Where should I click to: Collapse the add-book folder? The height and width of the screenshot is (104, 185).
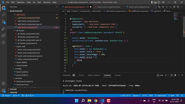pyautogui.click(x=21, y=15)
